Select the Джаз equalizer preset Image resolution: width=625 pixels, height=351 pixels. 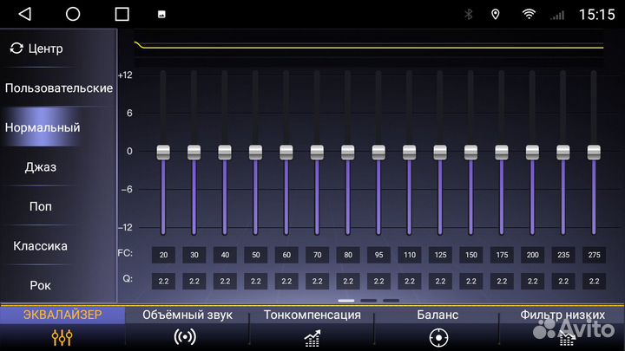click(41, 166)
